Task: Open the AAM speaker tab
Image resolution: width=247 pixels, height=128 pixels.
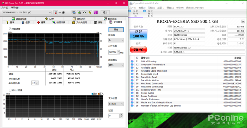Action: pos(50,19)
